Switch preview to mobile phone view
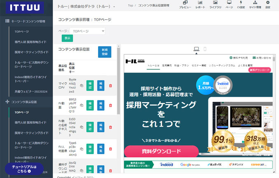The image size is (279, 178). (x=205, y=49)
